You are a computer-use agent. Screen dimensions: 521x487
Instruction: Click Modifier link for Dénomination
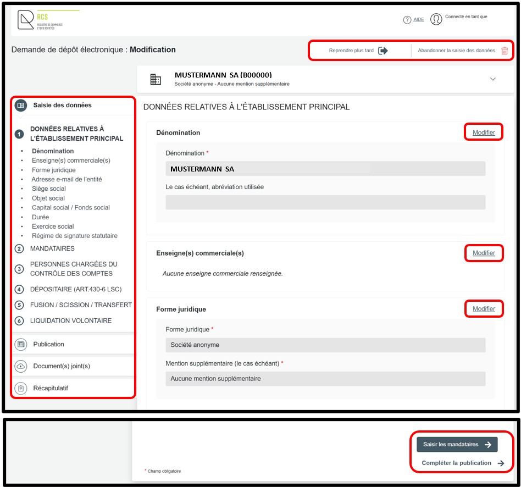tap(484, 132)
